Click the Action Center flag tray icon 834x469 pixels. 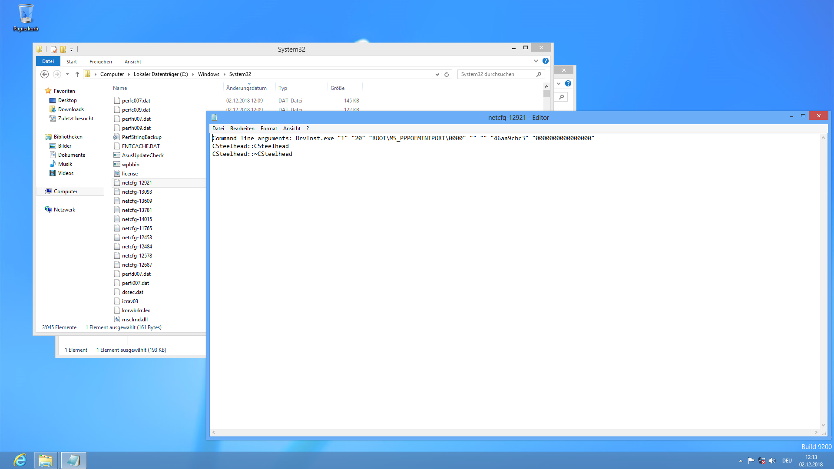pos(751,461)
